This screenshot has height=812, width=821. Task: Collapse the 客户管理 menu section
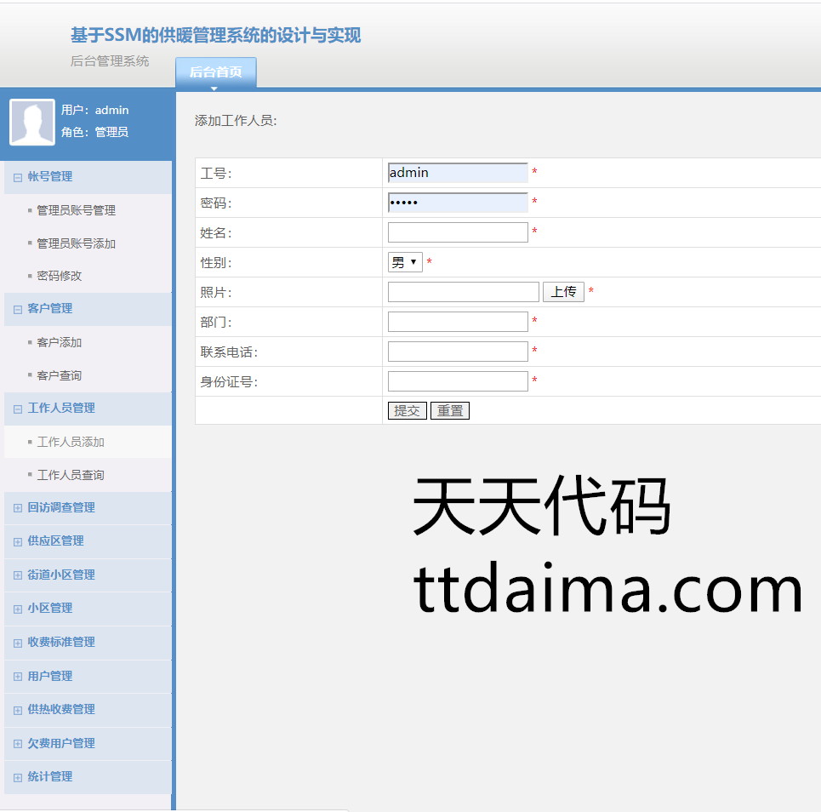point(18,309)
